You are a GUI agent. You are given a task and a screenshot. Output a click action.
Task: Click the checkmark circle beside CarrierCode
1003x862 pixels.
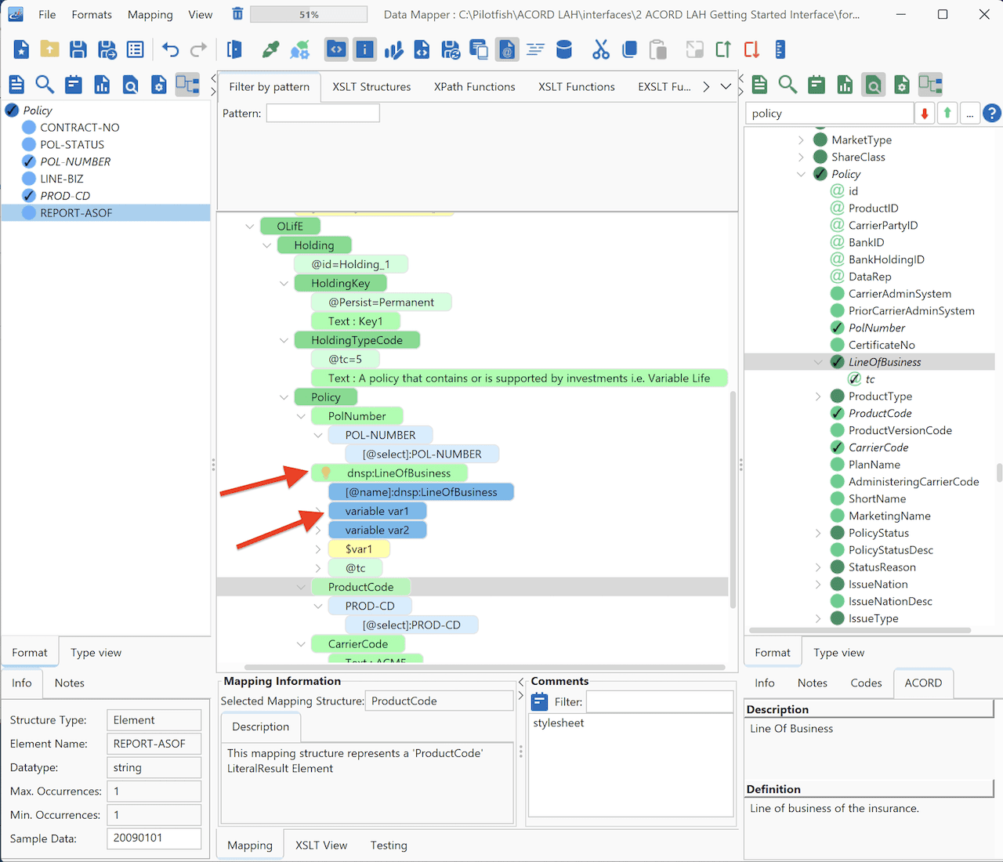838,447
